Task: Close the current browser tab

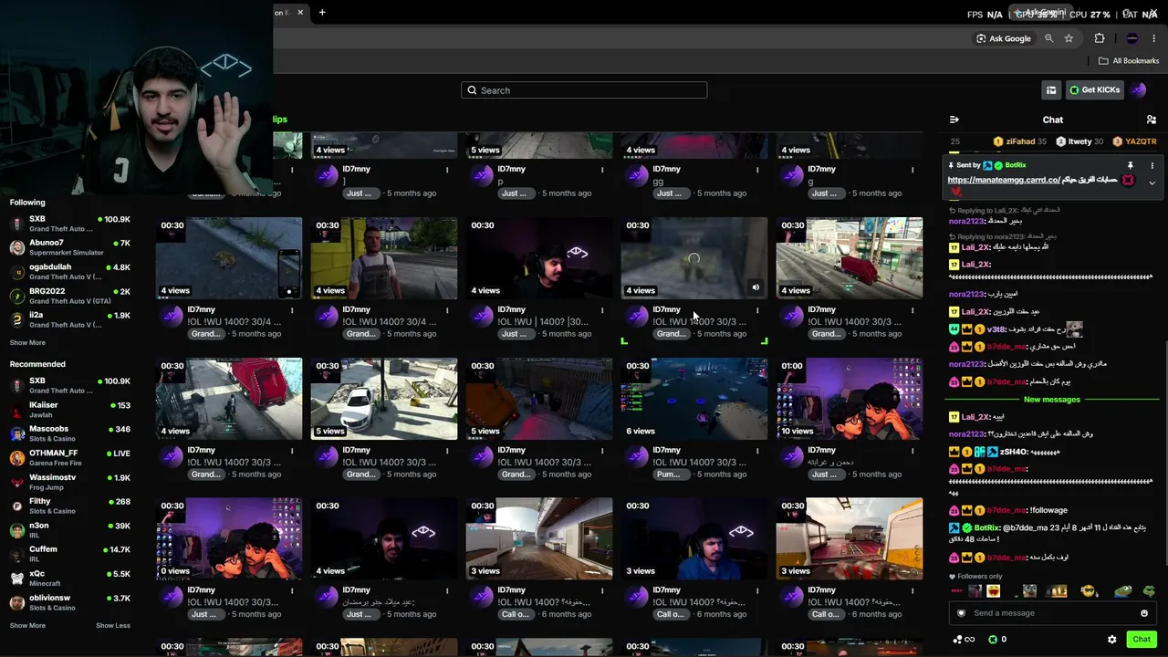Action: [298, 13]
